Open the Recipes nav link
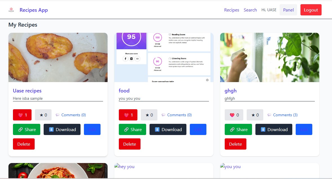This screenshot has width=332, height=179. click(x=232, y=10)
